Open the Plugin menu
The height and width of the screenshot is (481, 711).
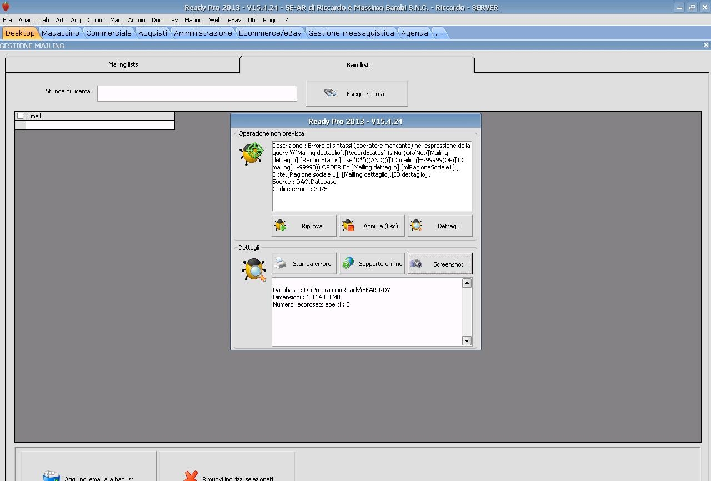(x=271, y=20)
